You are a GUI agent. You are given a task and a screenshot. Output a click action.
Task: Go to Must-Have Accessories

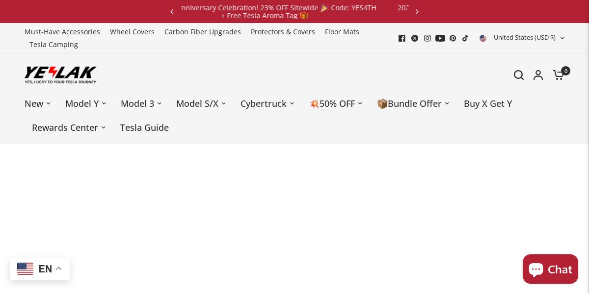tap(62, 32)
